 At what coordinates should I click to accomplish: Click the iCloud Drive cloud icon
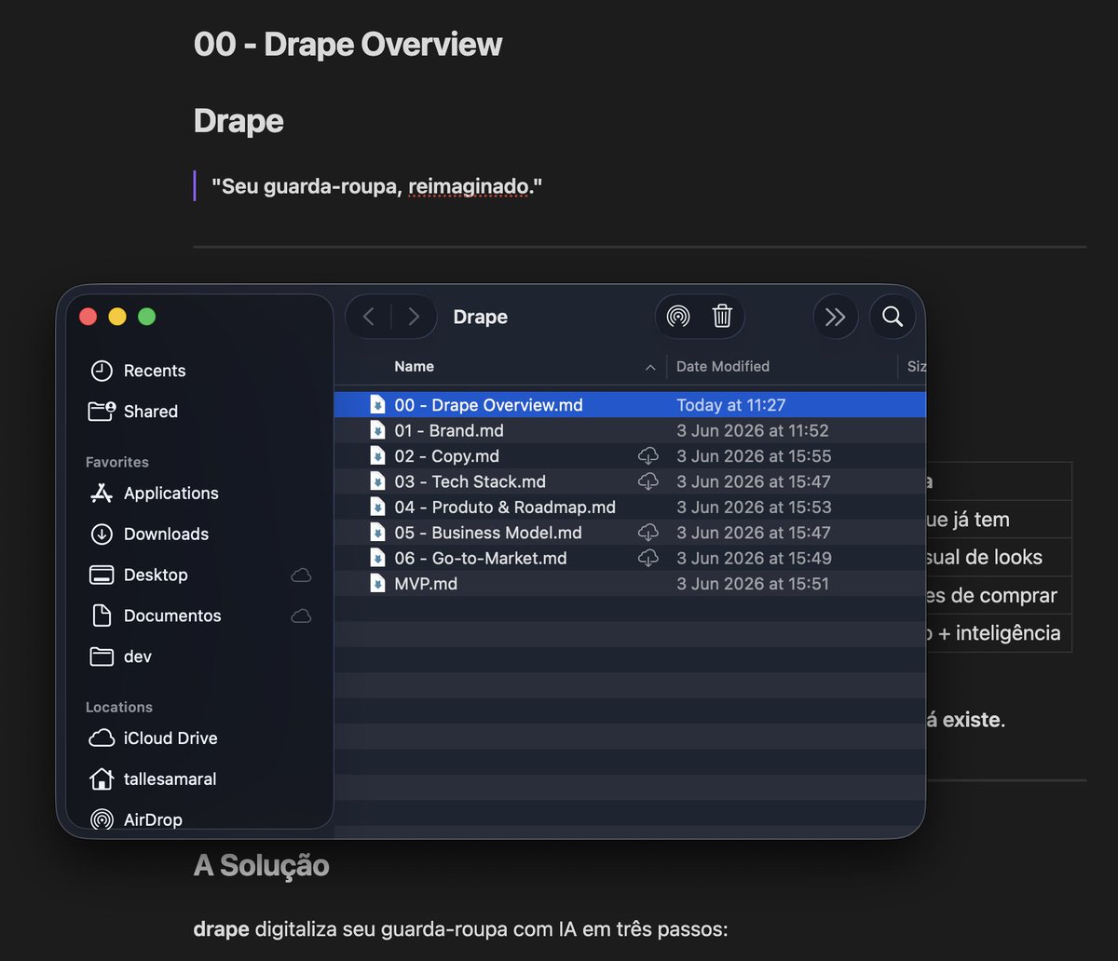click(102, 738)
